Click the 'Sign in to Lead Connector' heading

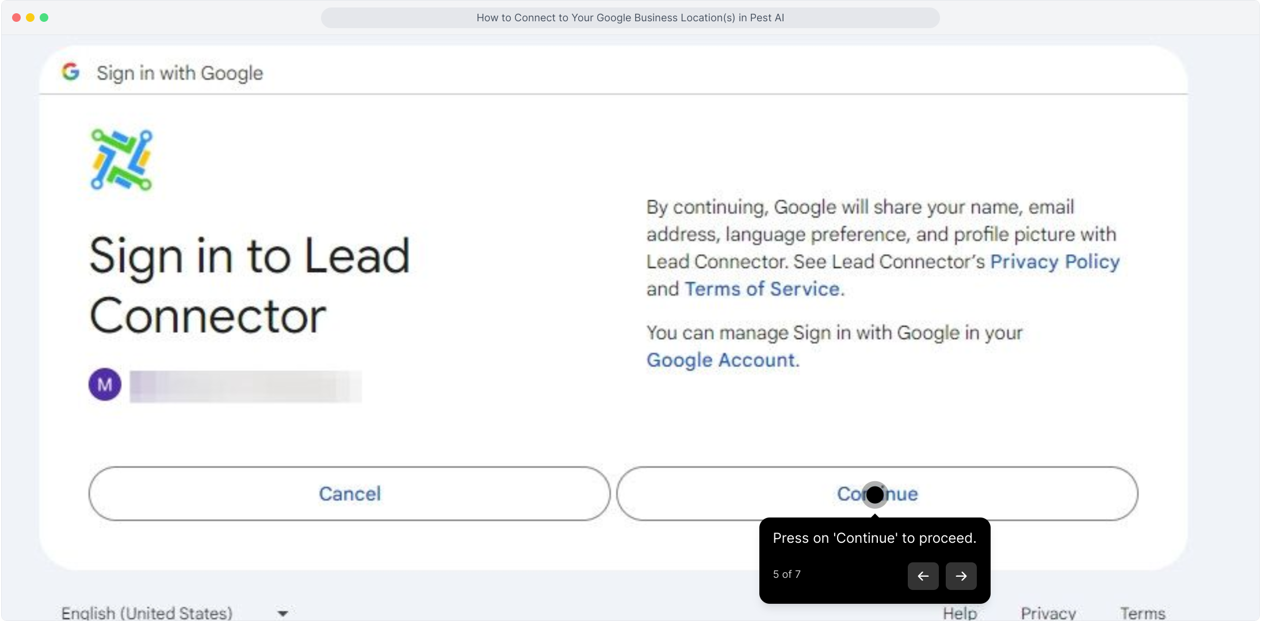(250, 286)
